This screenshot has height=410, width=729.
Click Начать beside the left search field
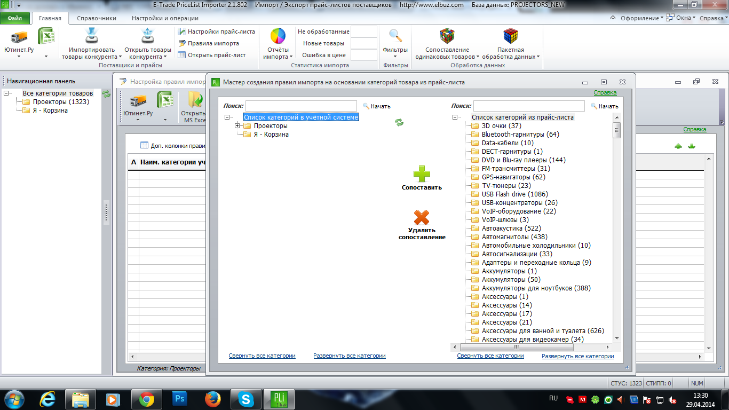[377, 106]
